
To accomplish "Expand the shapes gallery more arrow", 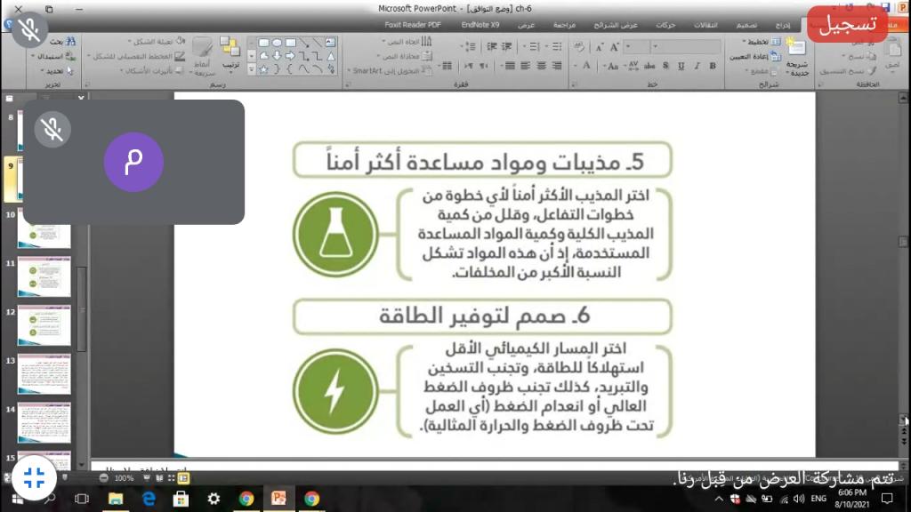I will pyautogui.click(x=252, y=68).
